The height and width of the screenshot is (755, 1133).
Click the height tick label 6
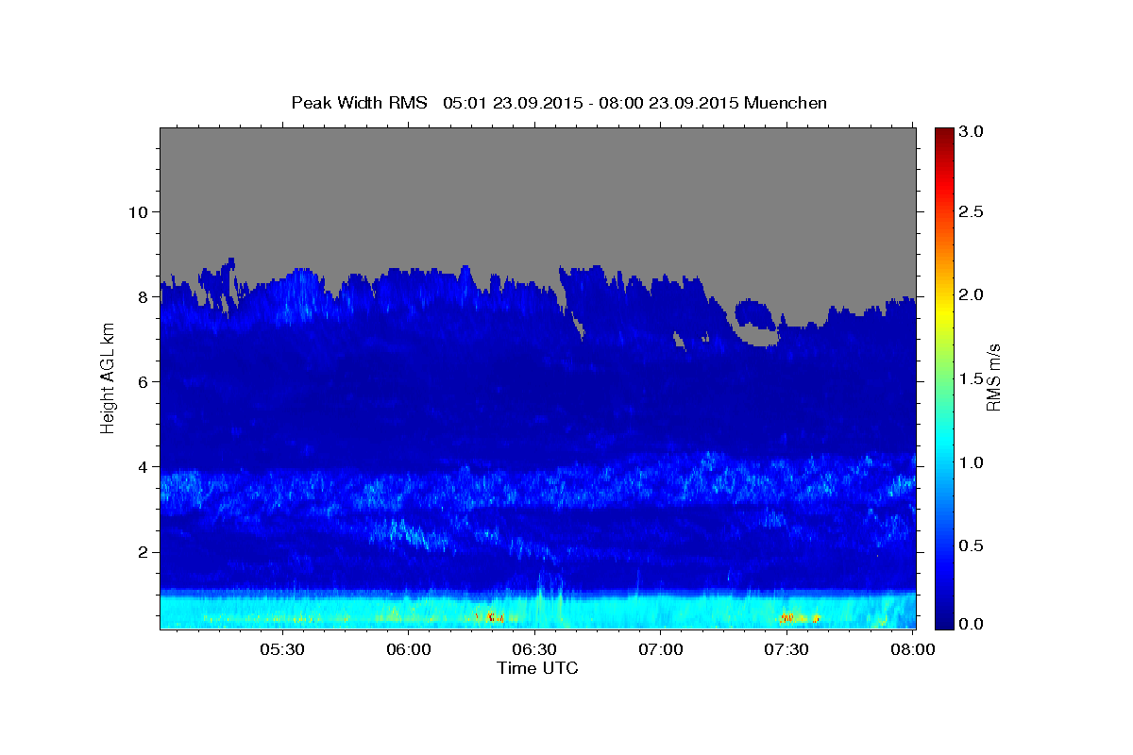click(x=142, y=381)
